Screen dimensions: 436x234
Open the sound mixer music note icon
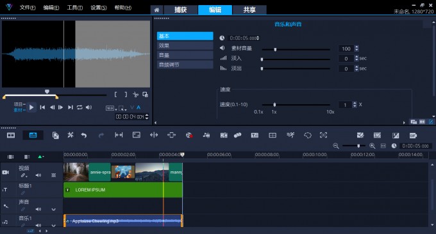tap(206, 136)
